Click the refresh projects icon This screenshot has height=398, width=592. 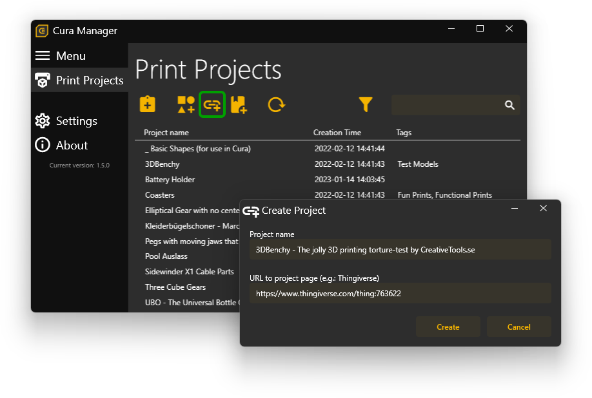[x=277, y=104]
